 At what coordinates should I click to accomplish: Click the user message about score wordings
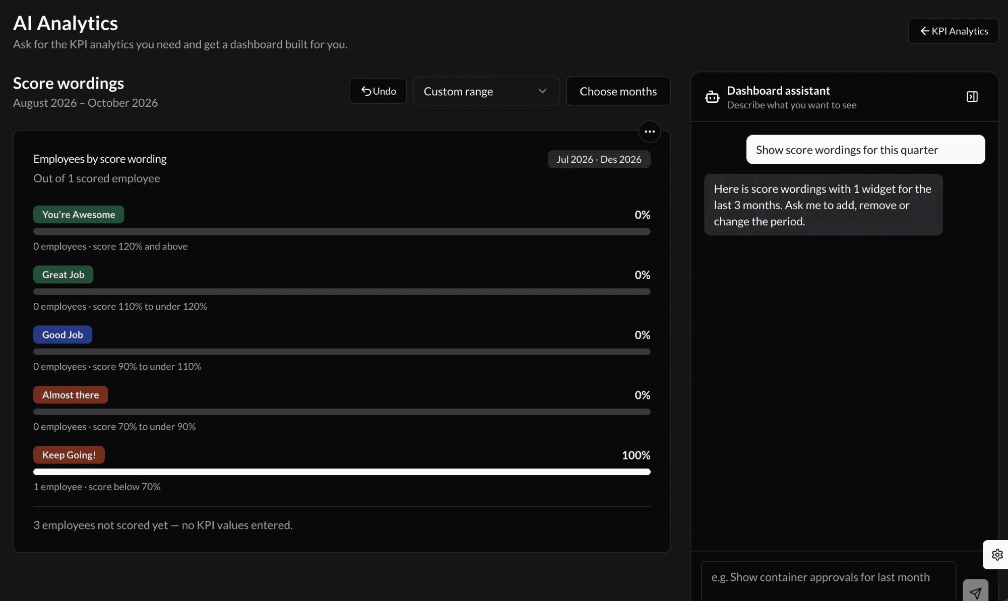[x=865, y=150]
